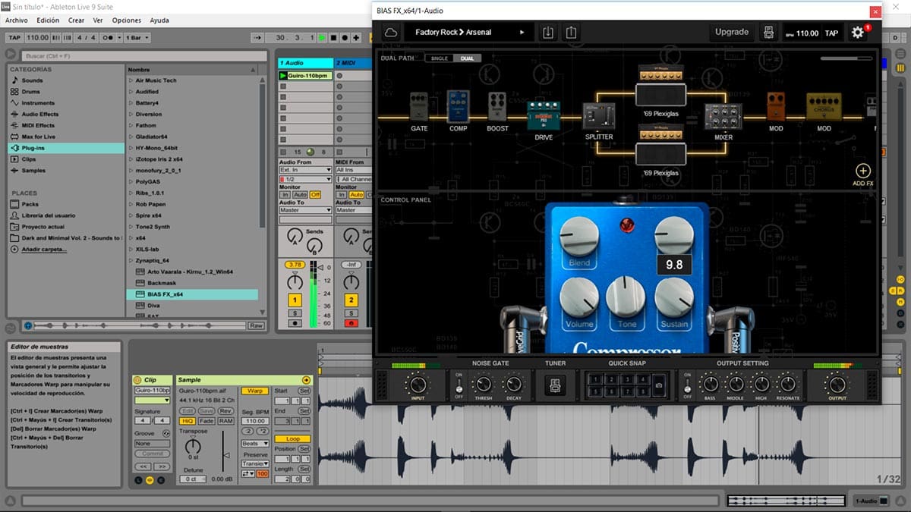Click the Raw button in preview area
Image resolution: width=911 pixels, height=512 pixels.
(256, 325)
